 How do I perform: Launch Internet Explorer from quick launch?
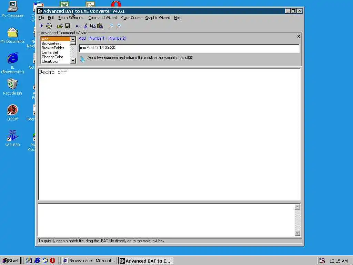(x=37, y=261)
